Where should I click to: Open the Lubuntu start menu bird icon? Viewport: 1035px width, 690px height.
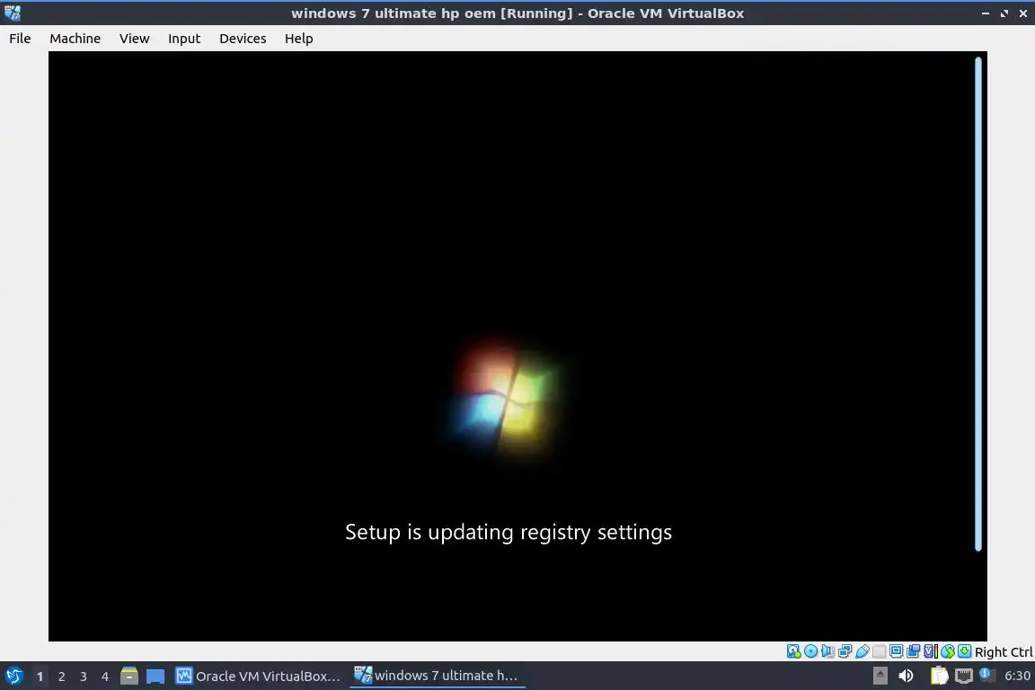[13, 677]
